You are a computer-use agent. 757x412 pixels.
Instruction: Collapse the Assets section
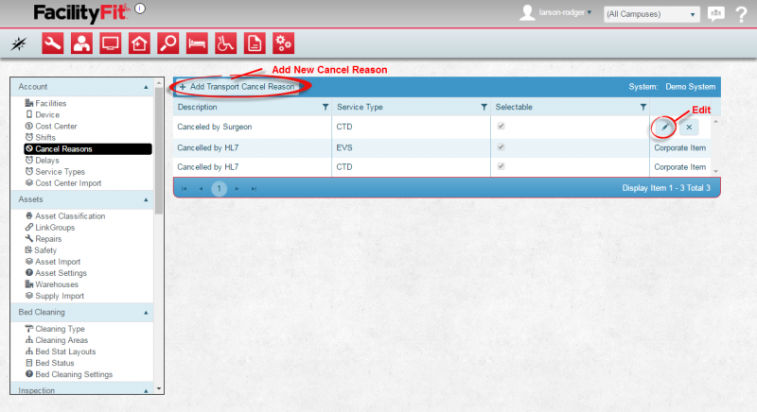(x=146, y=200)
